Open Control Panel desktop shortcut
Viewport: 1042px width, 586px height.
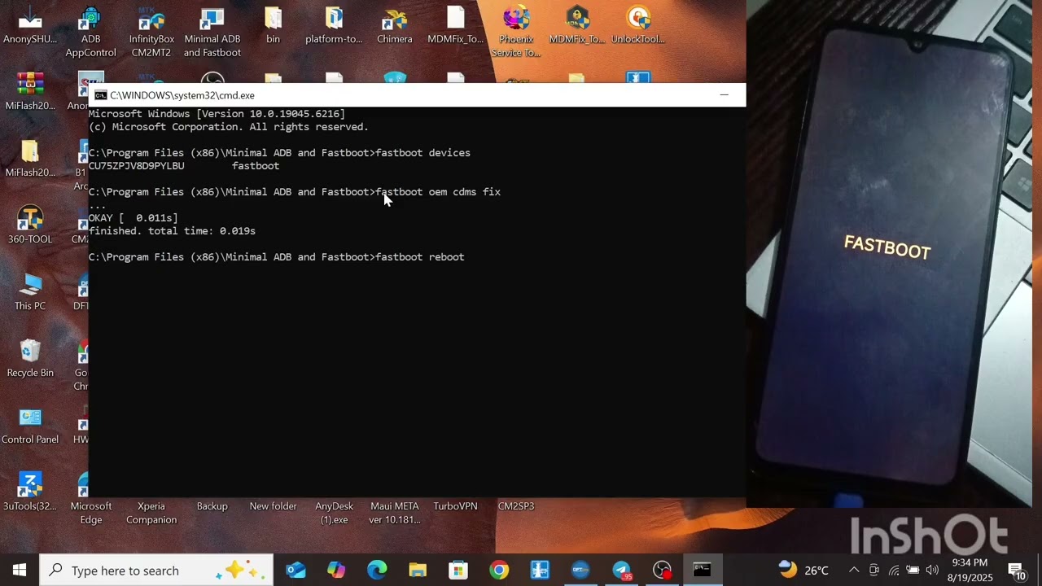(x=30, y=426)
